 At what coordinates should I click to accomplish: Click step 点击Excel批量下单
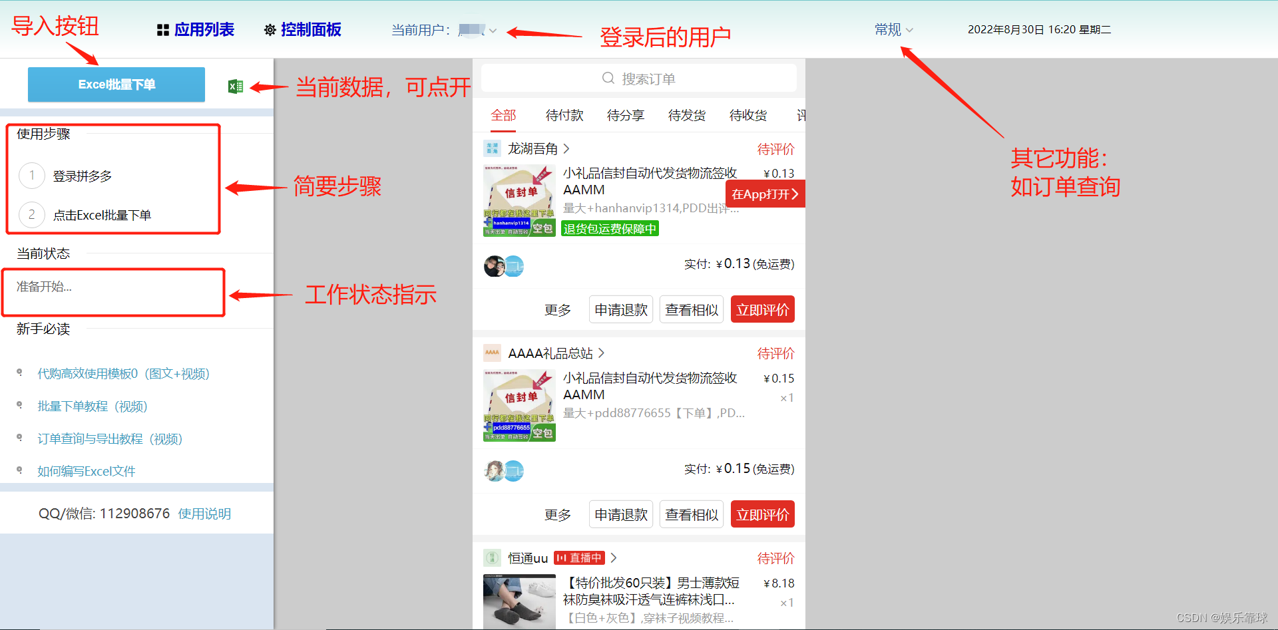102,215
